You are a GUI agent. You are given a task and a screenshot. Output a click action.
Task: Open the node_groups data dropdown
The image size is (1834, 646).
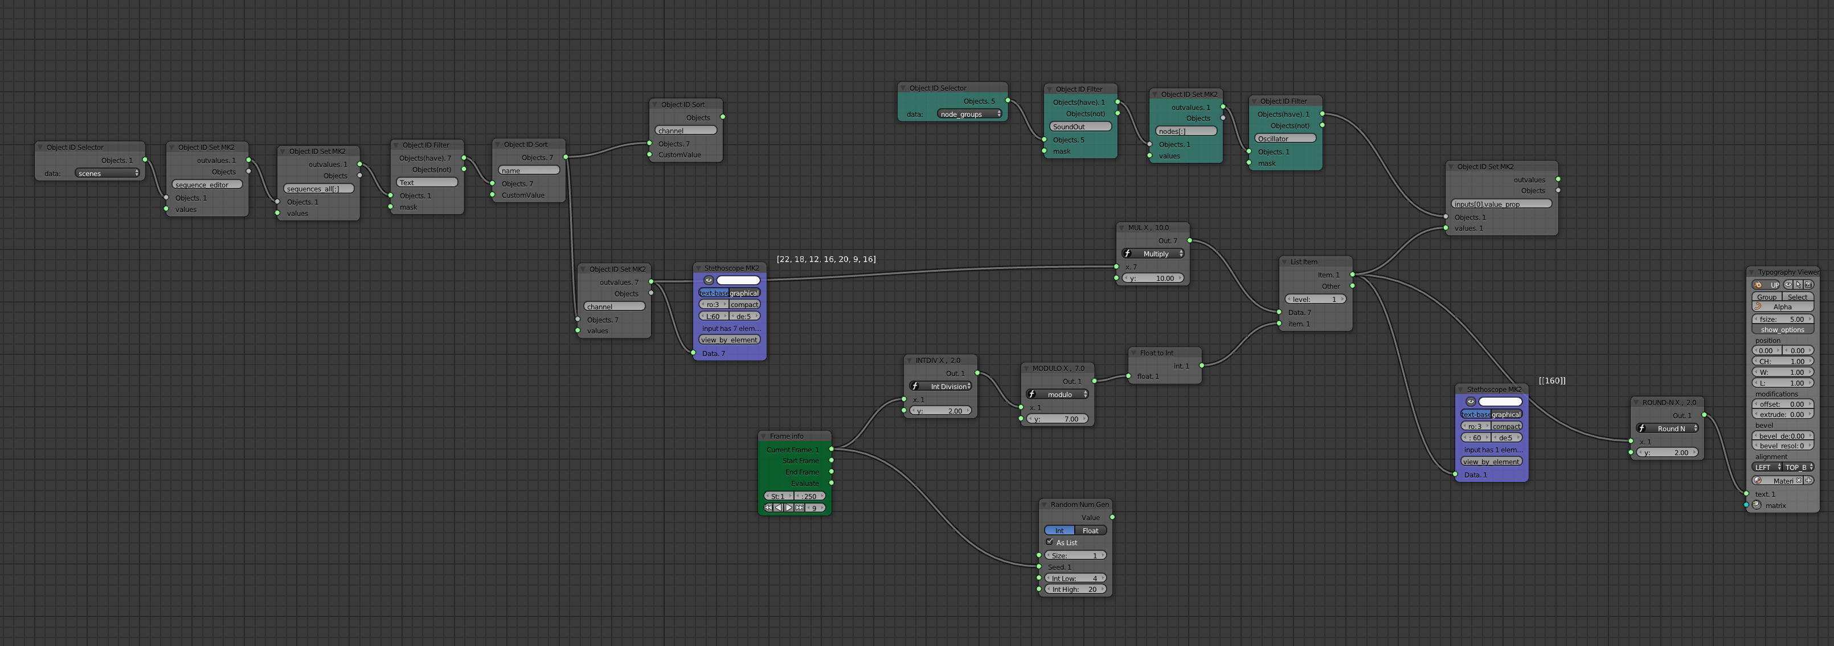click(x=969, y=114)
